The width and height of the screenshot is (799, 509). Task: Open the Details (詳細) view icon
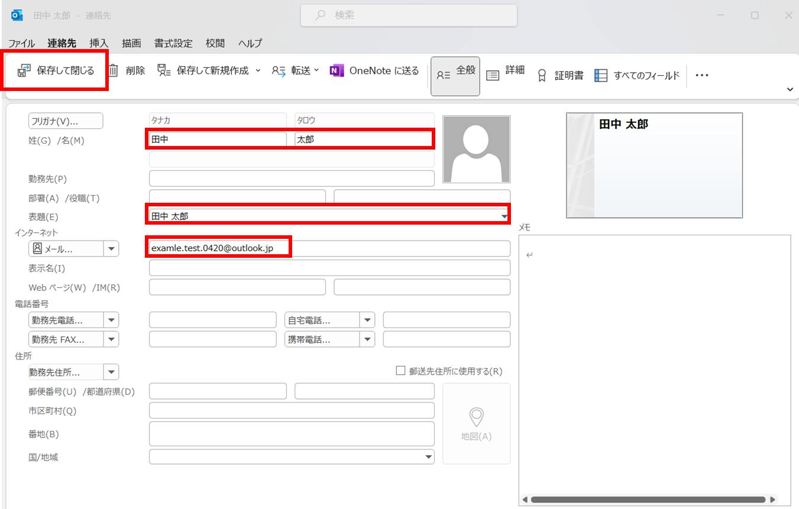(x=492, y=75)
